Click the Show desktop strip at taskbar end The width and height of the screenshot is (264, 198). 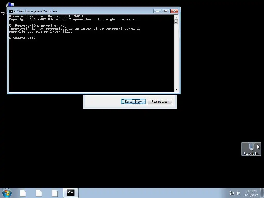coord(262,193)
